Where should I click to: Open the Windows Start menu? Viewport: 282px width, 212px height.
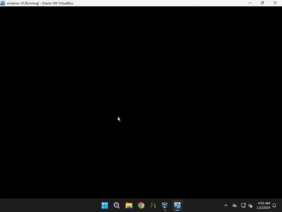click(105, 205)
